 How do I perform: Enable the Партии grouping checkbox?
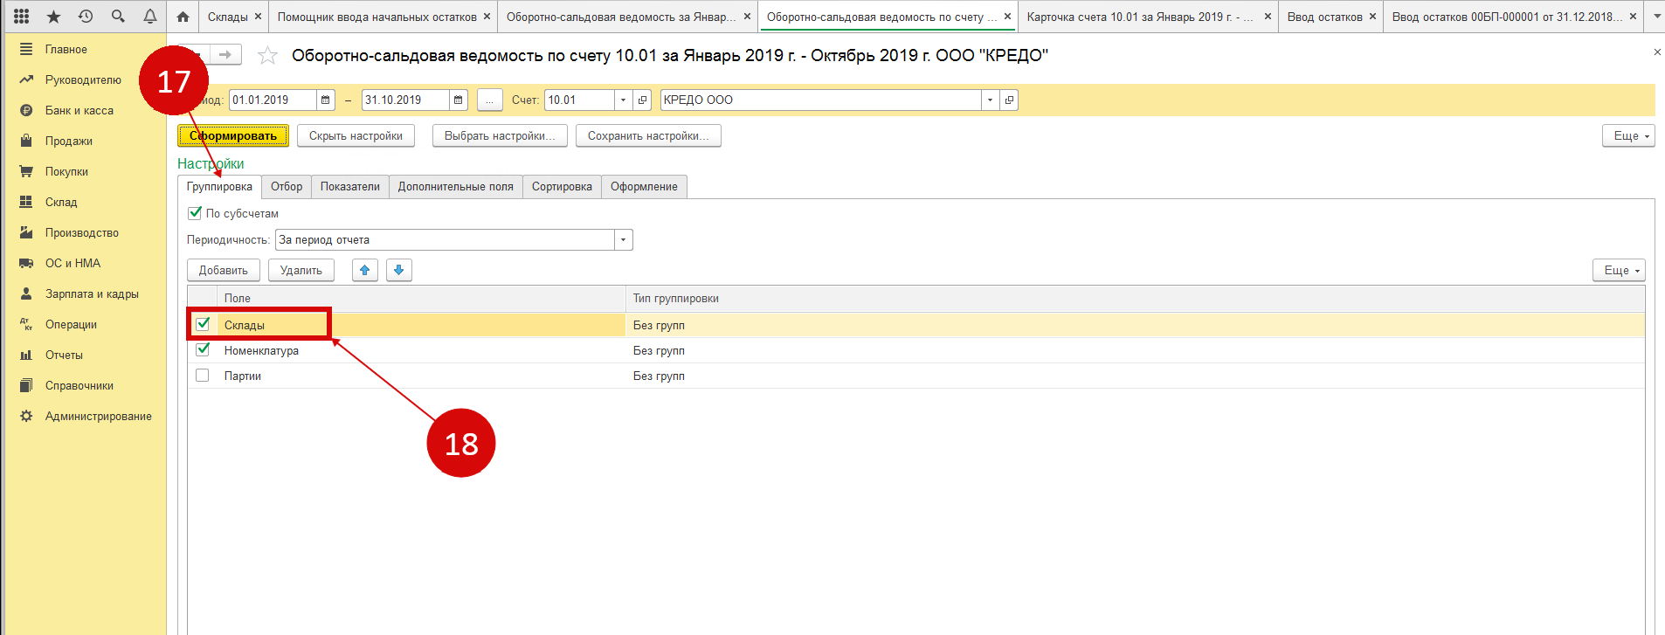click(203, 376)
